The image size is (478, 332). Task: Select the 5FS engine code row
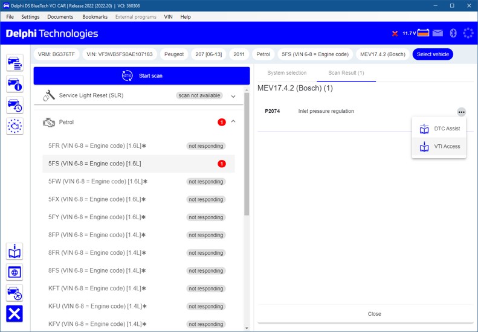[x=139, y=164]
